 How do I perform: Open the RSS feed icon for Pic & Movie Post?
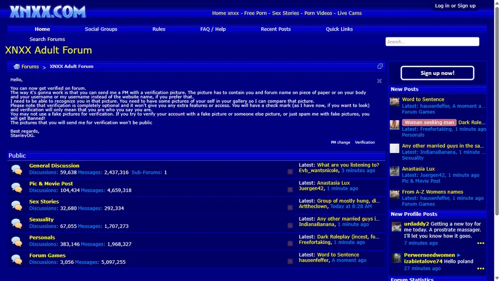290,189
